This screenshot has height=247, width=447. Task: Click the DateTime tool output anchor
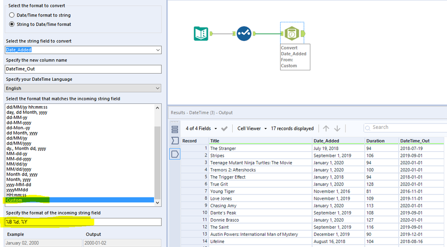click(x=303, y=33)
